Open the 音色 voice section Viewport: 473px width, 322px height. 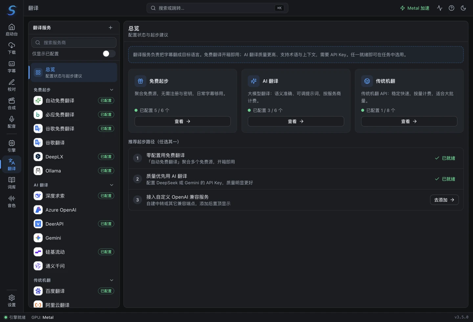[11, 201]
